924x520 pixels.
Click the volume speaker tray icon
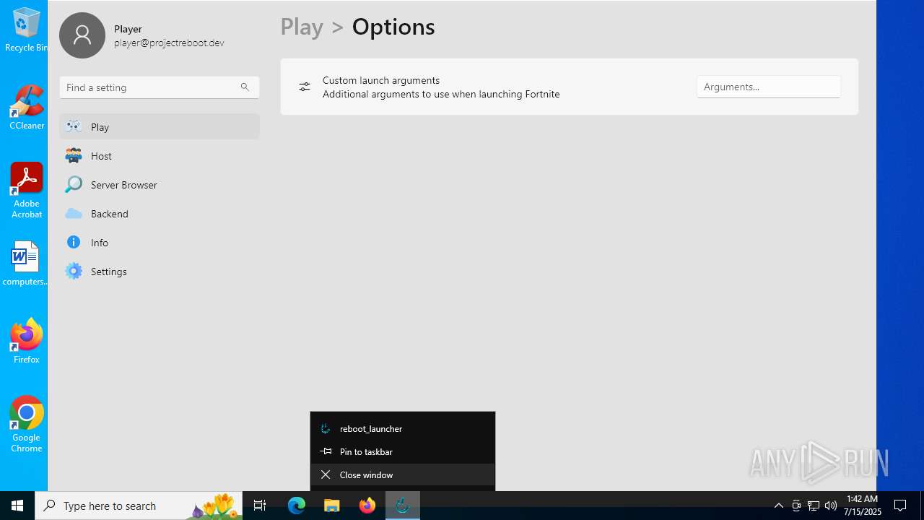coord(831,506)
